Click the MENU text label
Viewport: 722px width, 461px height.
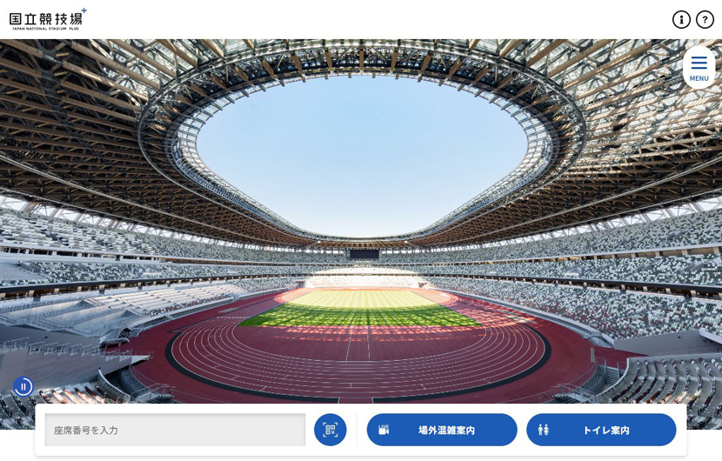point(699,78)
